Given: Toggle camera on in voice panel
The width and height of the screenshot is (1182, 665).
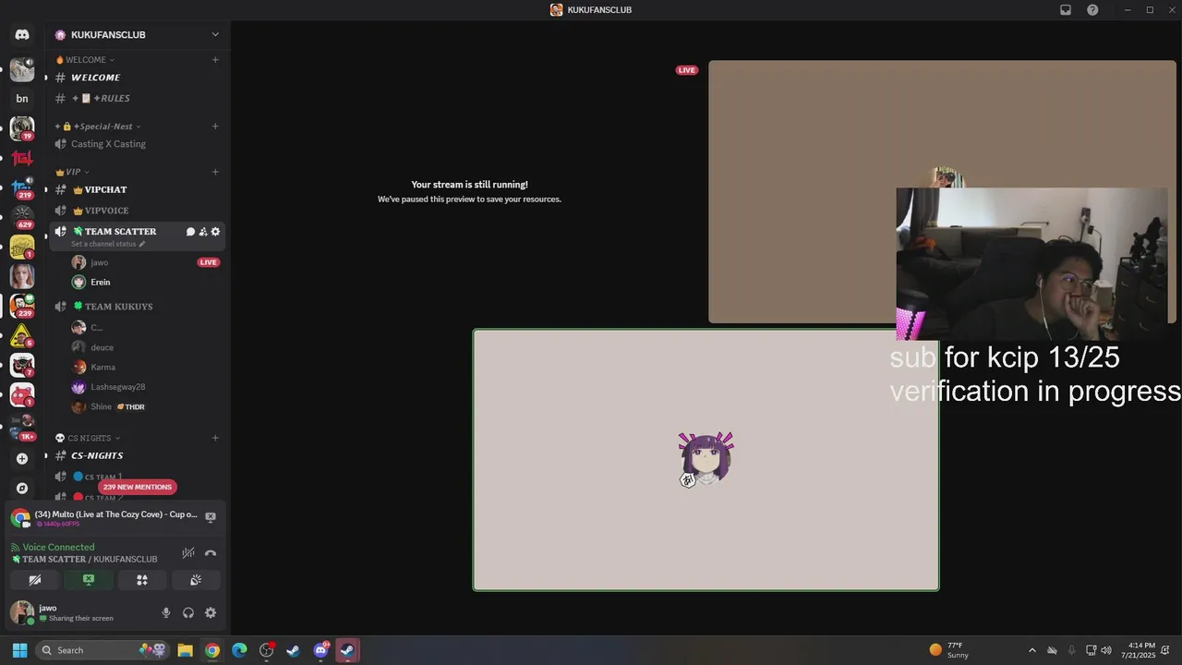Looking at the screenshot, I should pyautogui.click(x=35, y=580).
